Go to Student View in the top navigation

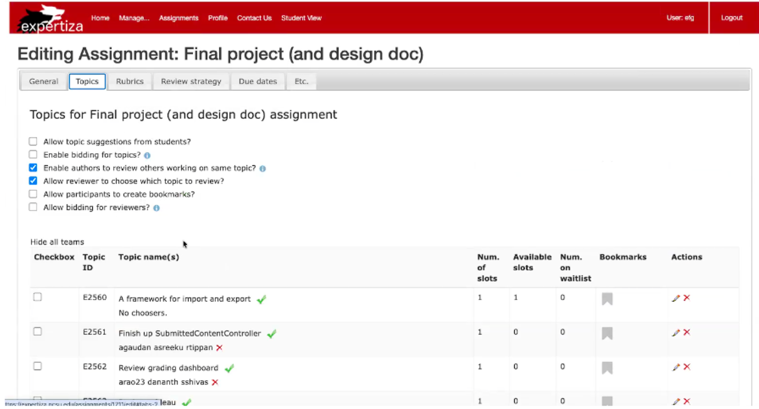pyautogui.click(x=301, y=18)
